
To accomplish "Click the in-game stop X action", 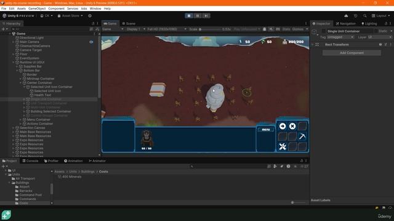I will click(292, 126).
